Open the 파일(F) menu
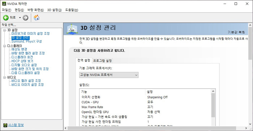The height and width of the screenshot is (131, 253). 7,10
